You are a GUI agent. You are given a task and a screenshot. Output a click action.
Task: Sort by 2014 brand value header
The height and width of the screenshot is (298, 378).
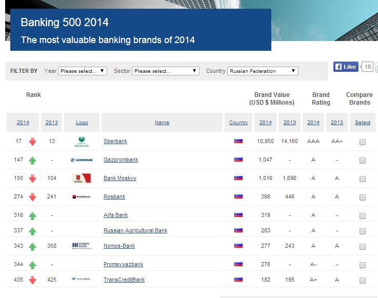[x=265, y=122]
